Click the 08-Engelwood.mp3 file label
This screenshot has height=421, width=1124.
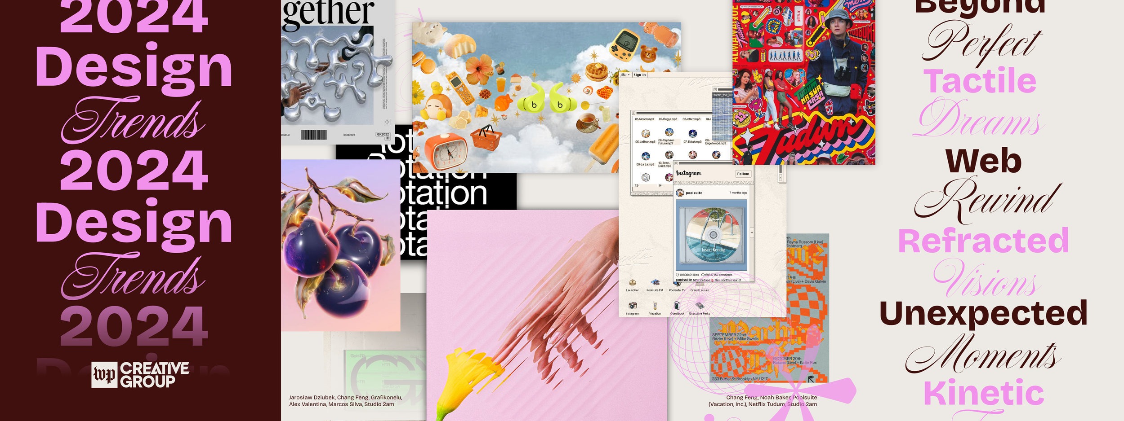(716, 142)
